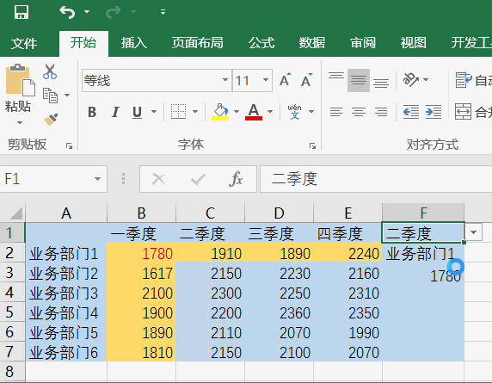Switch to the 开始 ribbon tab

83,43
